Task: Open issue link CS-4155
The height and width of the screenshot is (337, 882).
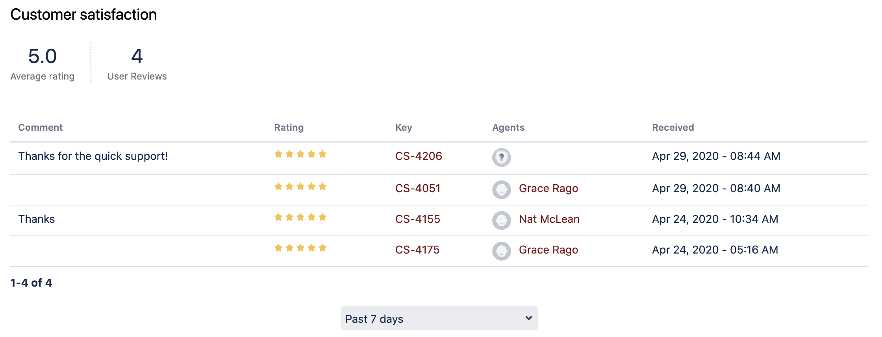Action: click(417, 219)
